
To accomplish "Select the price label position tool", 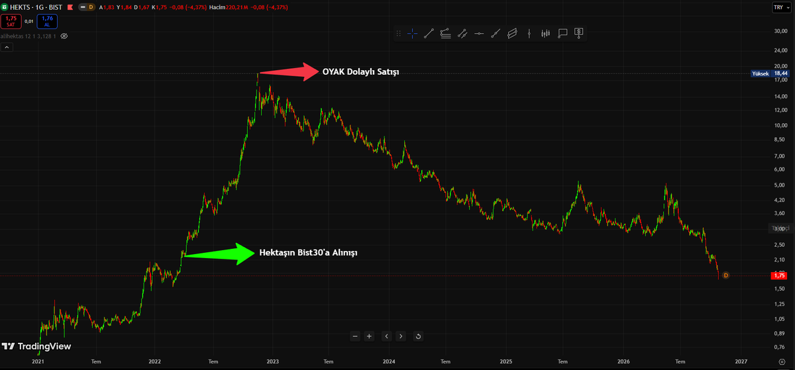I will 579,32.
